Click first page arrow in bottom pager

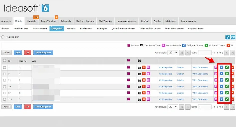point(182,107)
